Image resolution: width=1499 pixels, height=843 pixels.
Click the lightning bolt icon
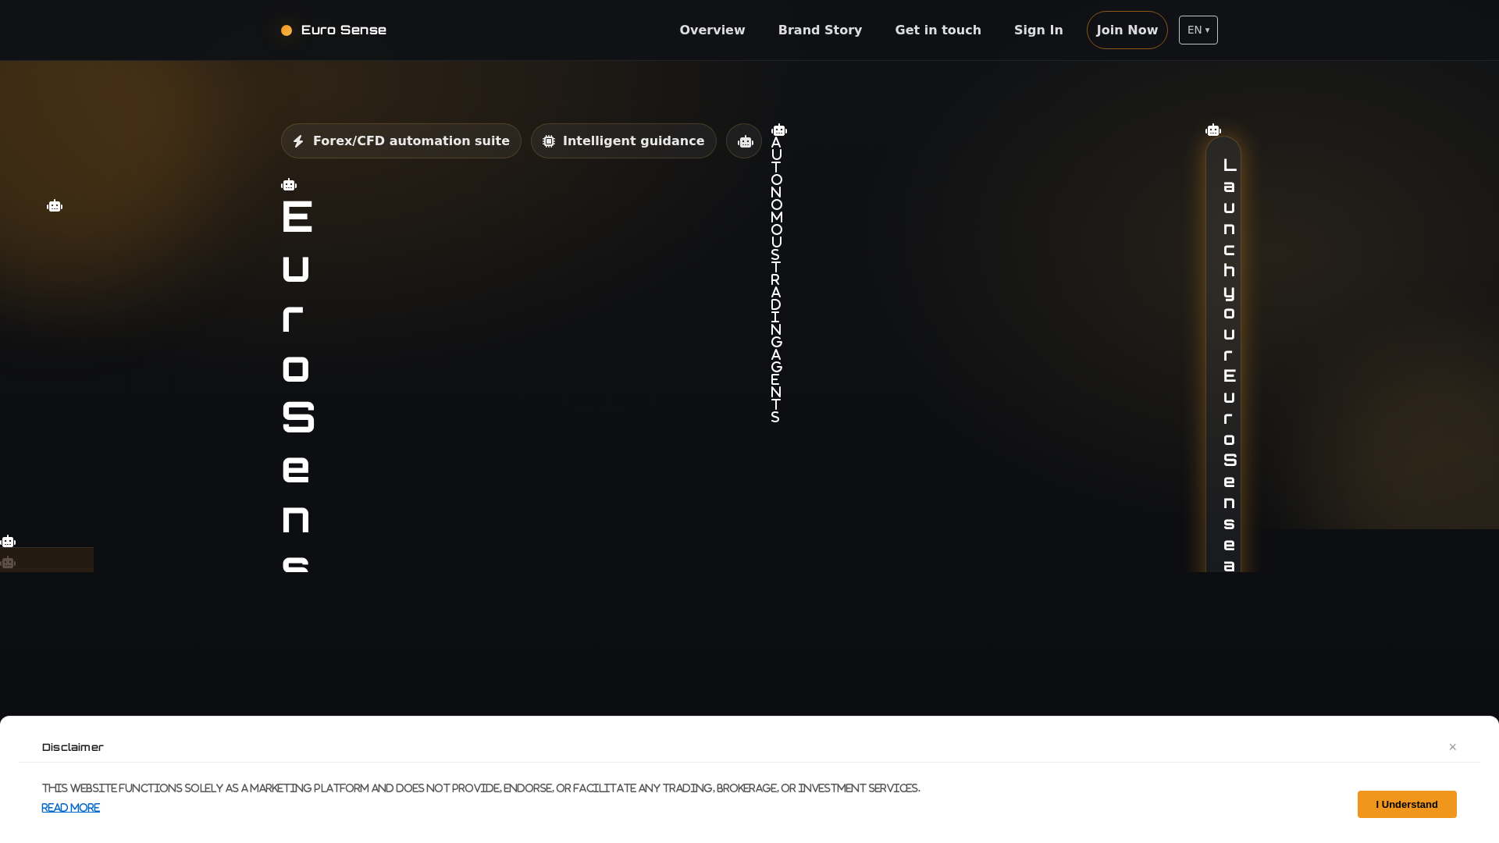click(298, 141)
